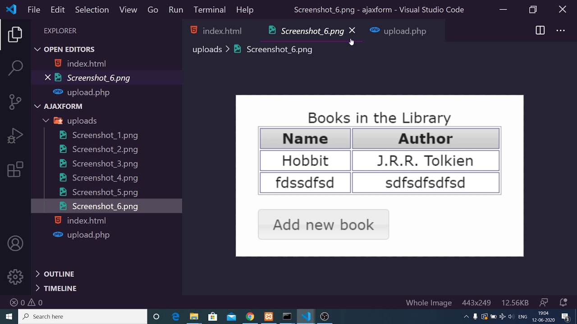The width and height of the screenshot is (577, 324).
Task: Switch to the upload.php tab
Action: pyautogui.click(x=404, y=31)
